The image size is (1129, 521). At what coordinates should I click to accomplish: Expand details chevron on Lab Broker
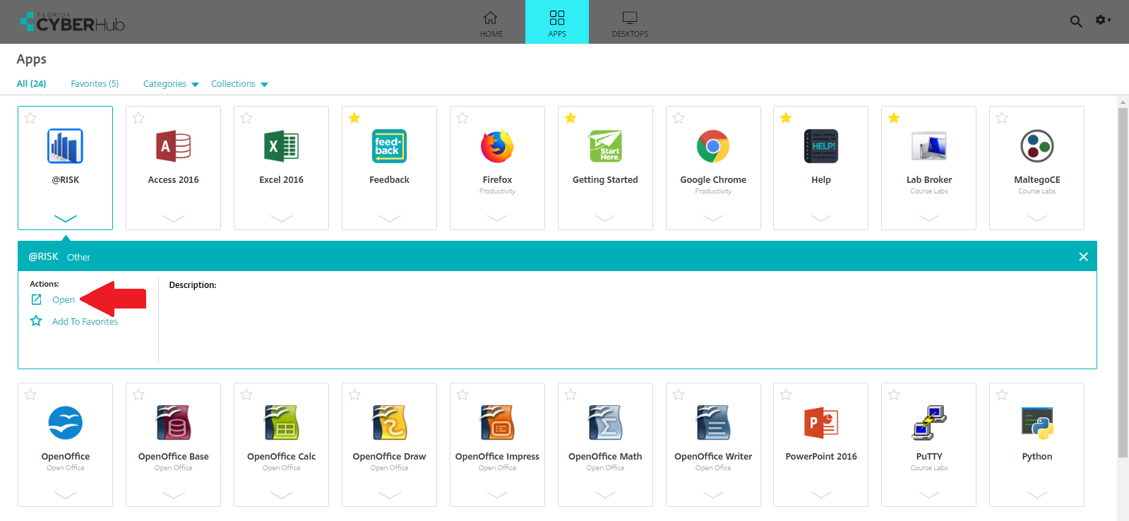[x=929, y=218]
